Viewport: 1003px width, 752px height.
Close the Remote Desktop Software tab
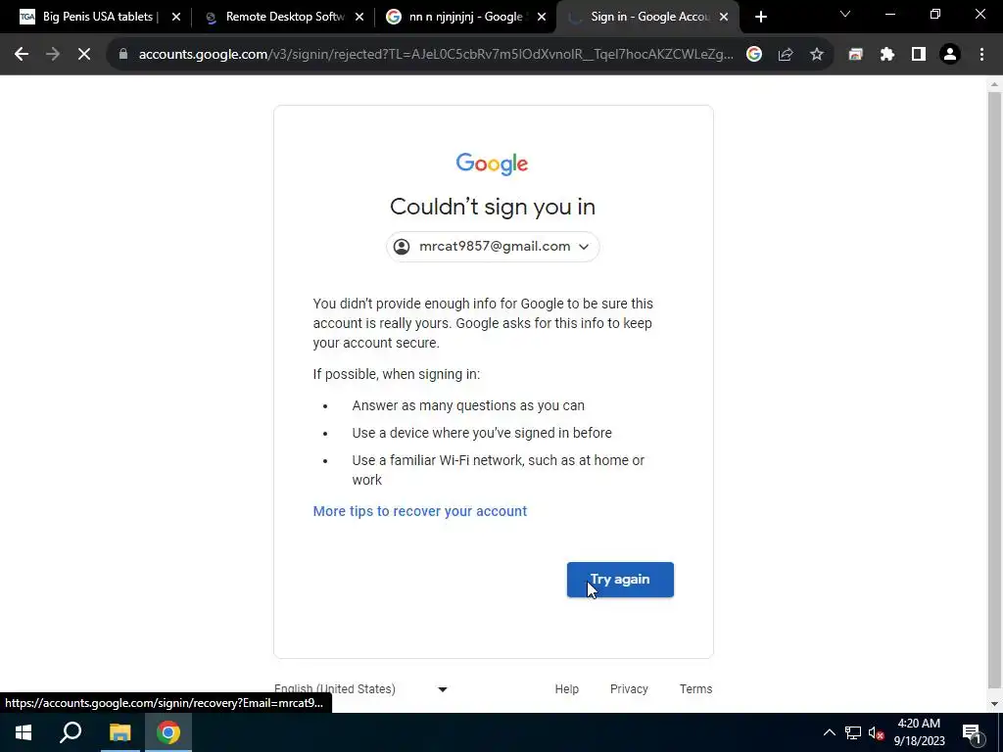tap(359, 18)
